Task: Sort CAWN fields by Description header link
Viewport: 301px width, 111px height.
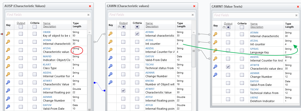Action: (x=152, y=26)
